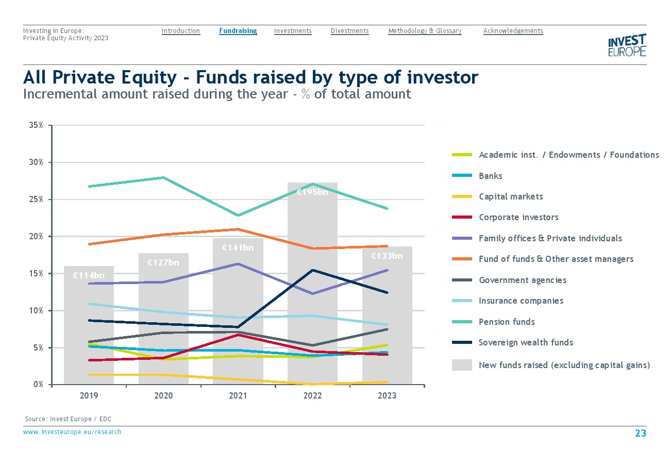Open the Introduction section tab

(x=180, y=31)
